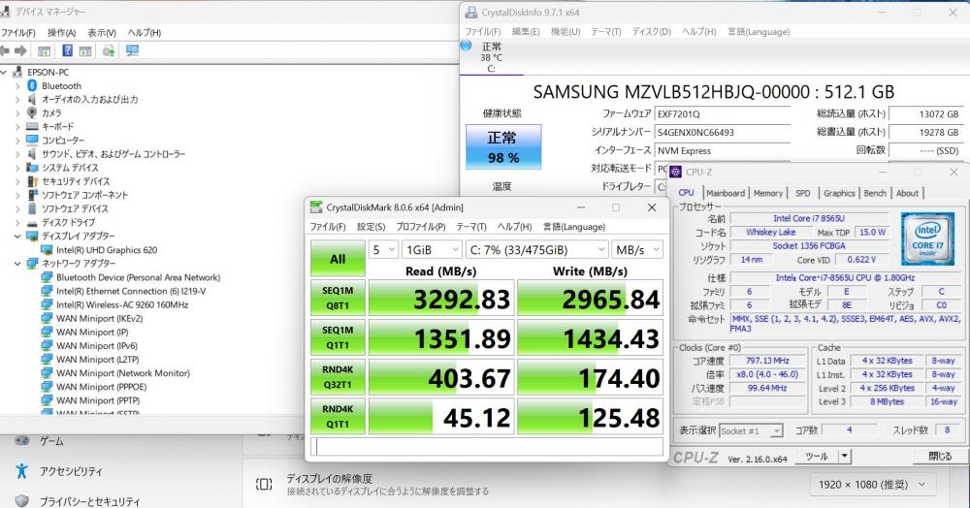Collapse the ディスプレイ アダプター category

[x=17, y=237]
